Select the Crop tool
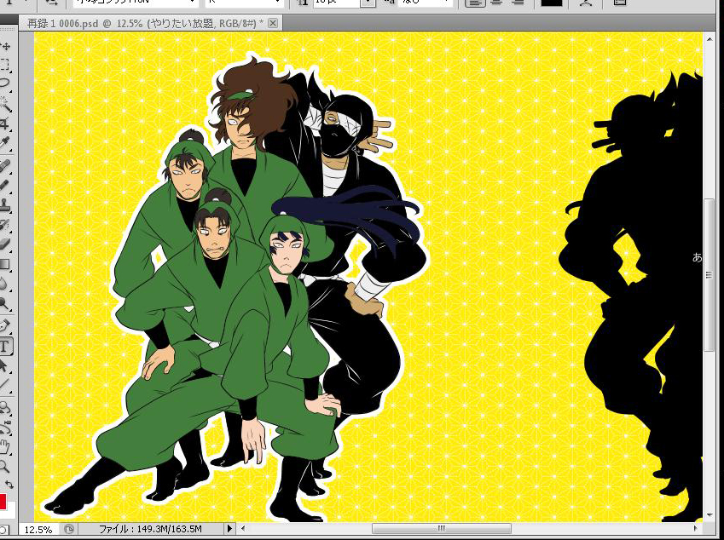The width and height of the screenshot is (724, 540). point(4,124)
